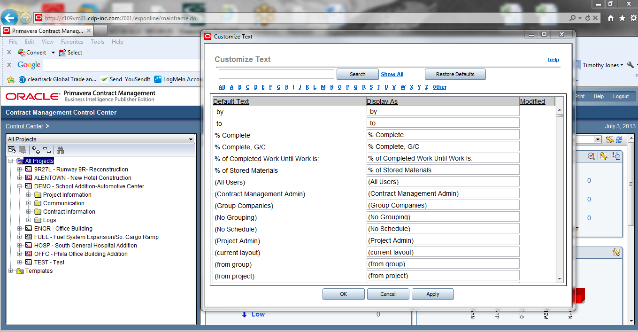
Task: Expand the Contract Information folder
Action: [29, 212]
